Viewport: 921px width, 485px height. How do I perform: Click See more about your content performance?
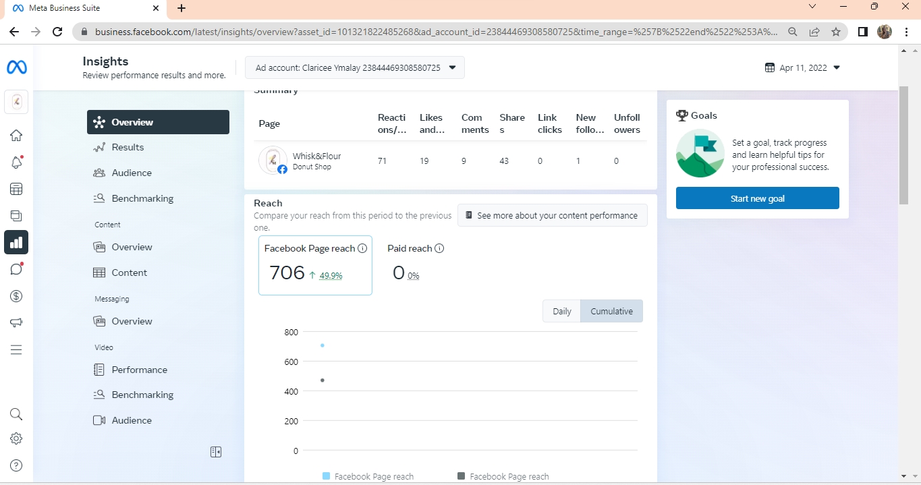(552, 215)
